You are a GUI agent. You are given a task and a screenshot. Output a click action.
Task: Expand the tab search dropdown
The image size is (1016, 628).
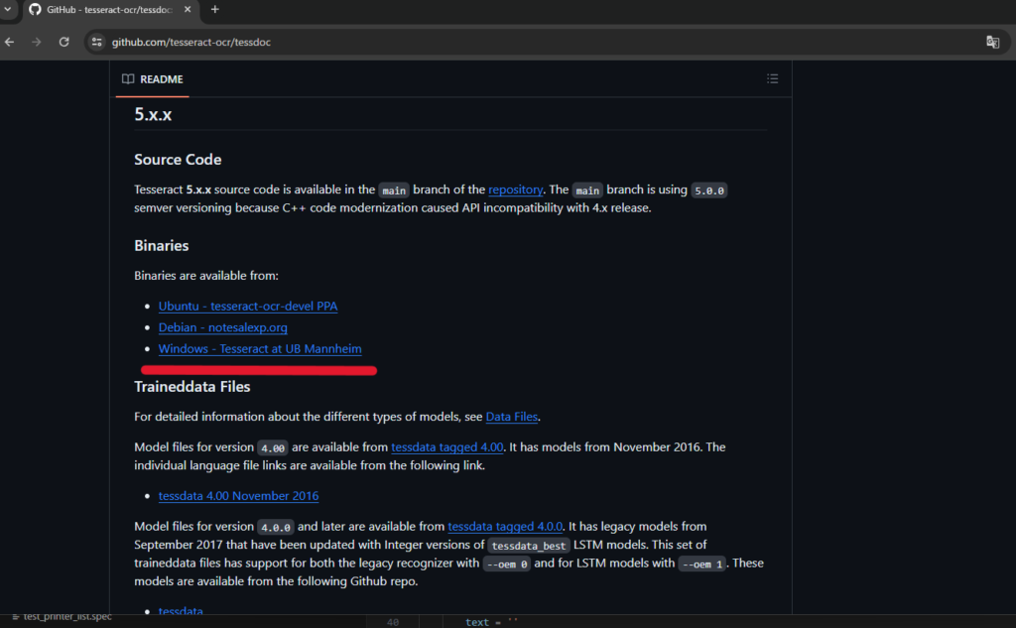9,10
